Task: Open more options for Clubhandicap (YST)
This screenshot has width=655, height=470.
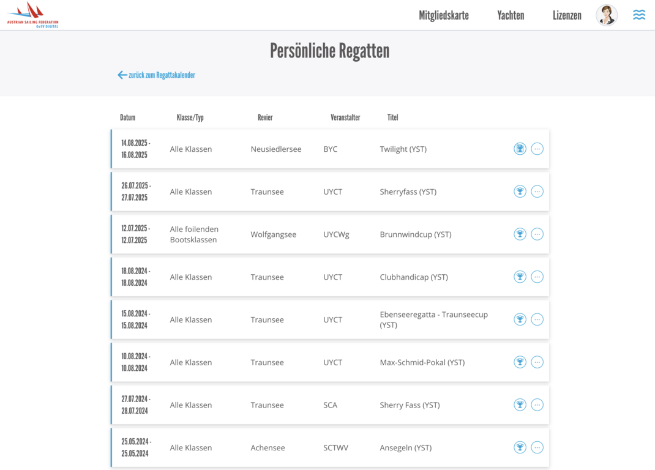Action: [x=537, y=277]
